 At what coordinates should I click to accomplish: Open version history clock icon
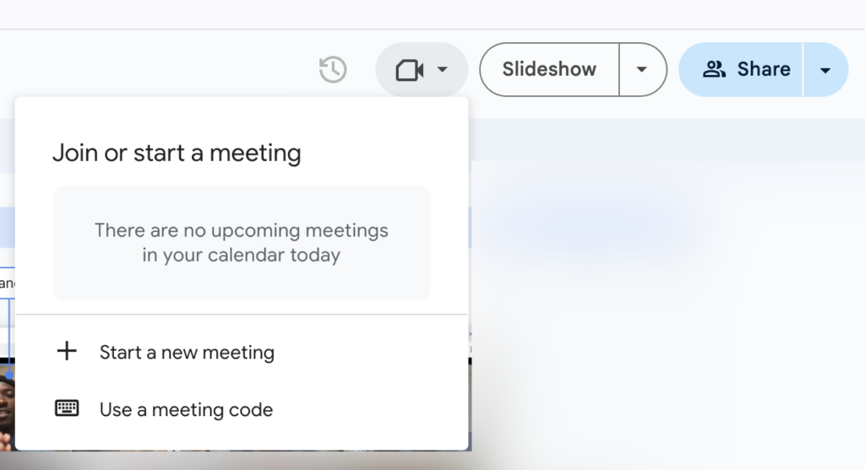tap(333, 69)
